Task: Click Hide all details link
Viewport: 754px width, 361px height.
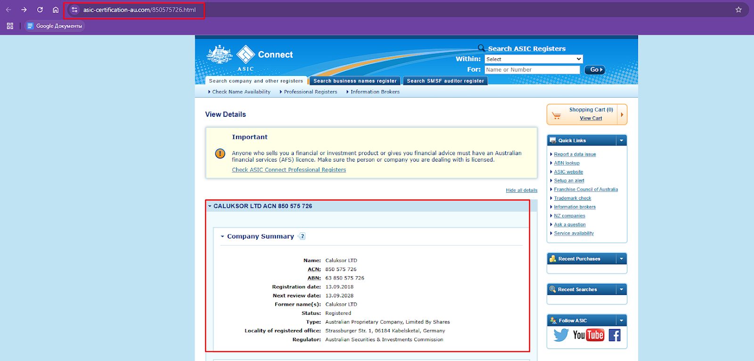Action: [522, 190]
